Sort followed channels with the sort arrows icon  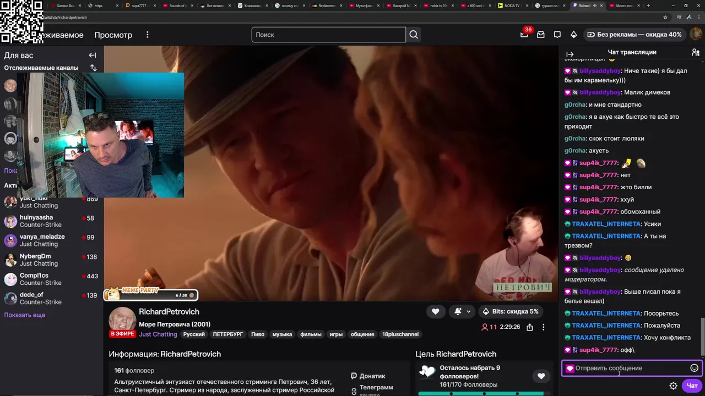point(93,68)
